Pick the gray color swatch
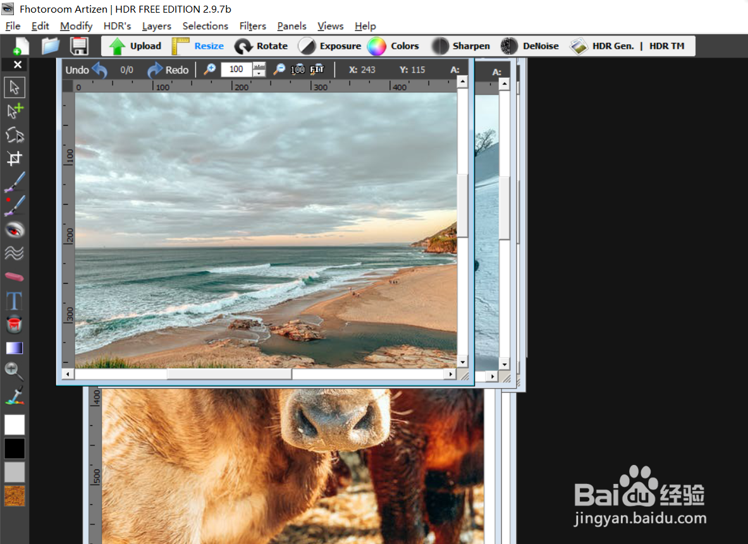Viewport: 748px width, 544px height. pyautogui.click(x=15, y=472)
